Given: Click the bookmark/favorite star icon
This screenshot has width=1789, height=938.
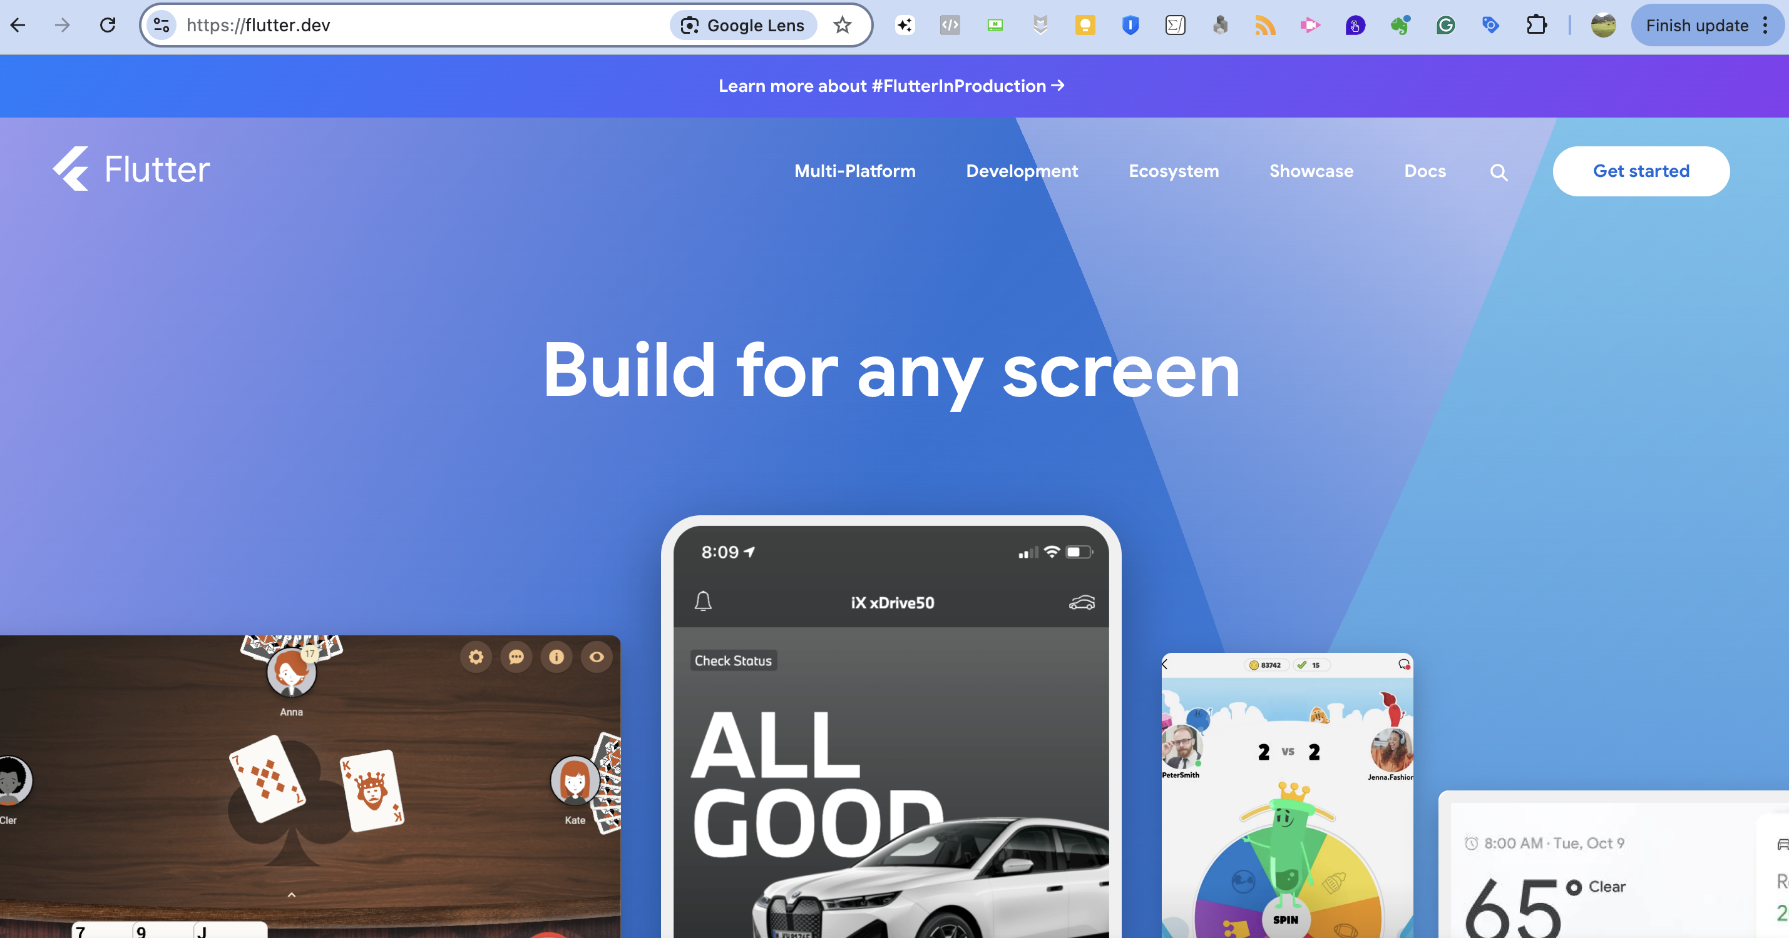Looking at the screenshot, I should (843, 24).
